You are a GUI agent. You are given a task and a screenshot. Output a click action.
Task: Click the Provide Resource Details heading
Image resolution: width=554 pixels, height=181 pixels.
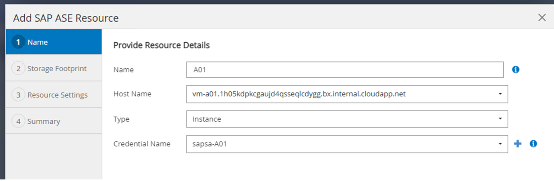162,45
